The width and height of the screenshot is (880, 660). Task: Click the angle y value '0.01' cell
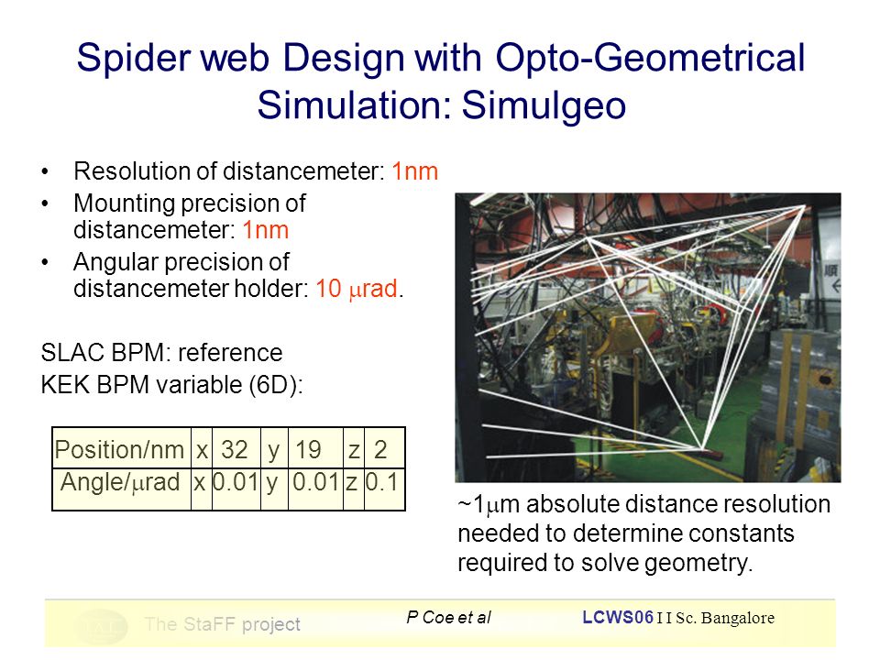[315, 489]
